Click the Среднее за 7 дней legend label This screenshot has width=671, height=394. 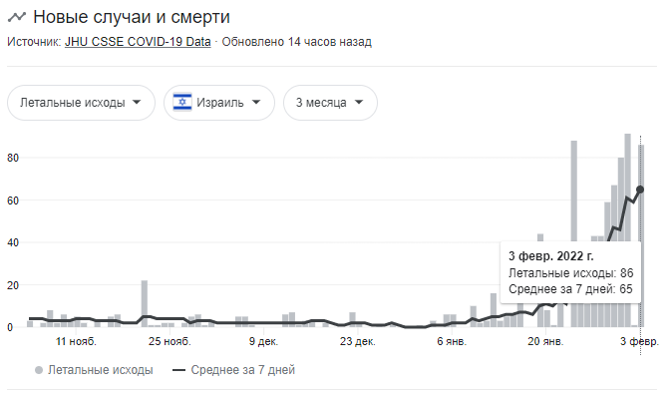pyautogui.click(x=242, y=370)
